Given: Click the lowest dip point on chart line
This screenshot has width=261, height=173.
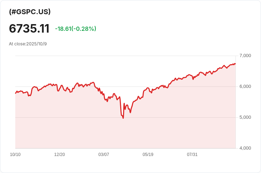Looking at the screenshot, I should [x=123, y=118].
